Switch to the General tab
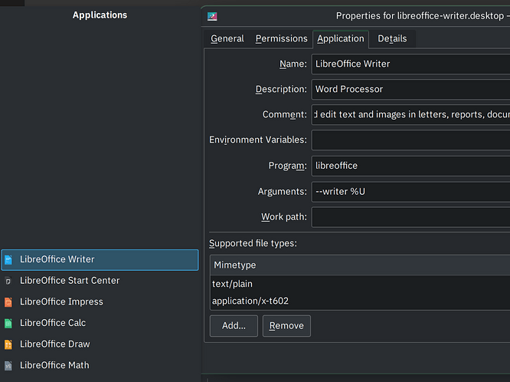The image size is (510, 382). 227,38
